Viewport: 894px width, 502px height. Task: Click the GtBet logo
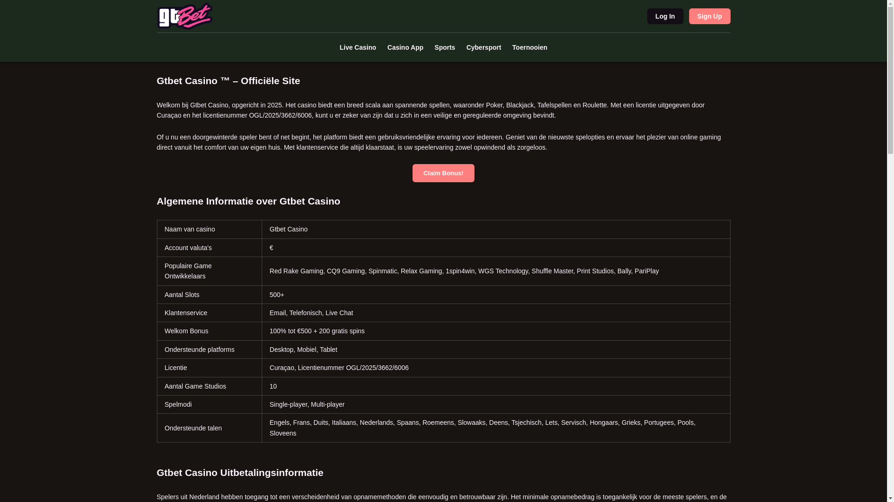point(185,16)
